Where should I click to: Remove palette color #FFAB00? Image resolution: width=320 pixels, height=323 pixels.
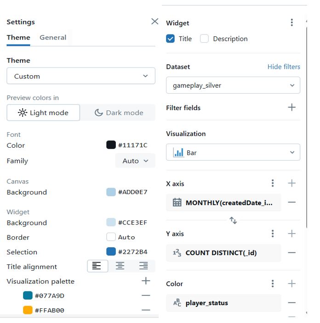146,310
